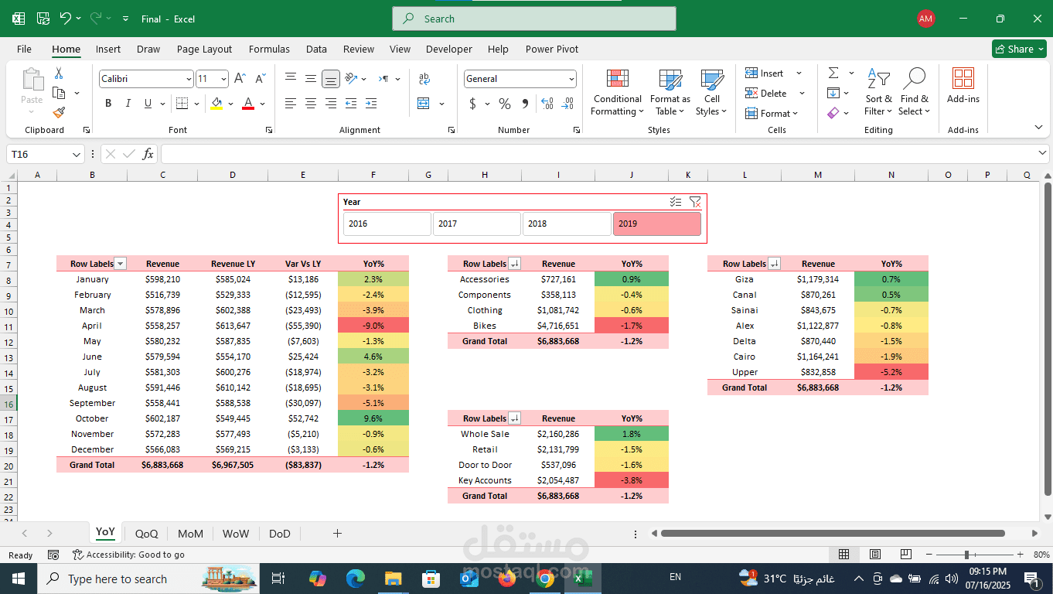Select 2016 in the Year slicer

tap(387, 224)
